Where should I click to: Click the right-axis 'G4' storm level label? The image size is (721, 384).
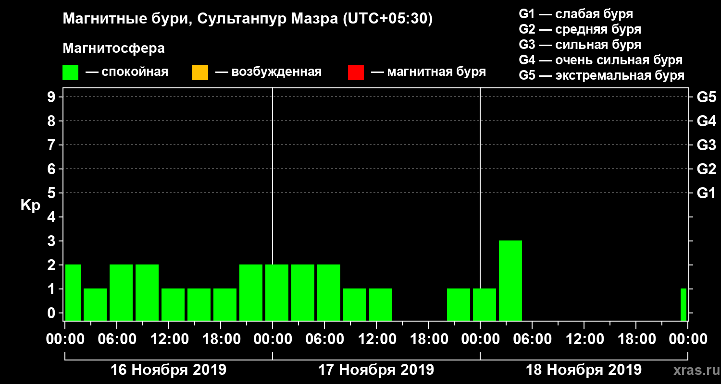706,121
